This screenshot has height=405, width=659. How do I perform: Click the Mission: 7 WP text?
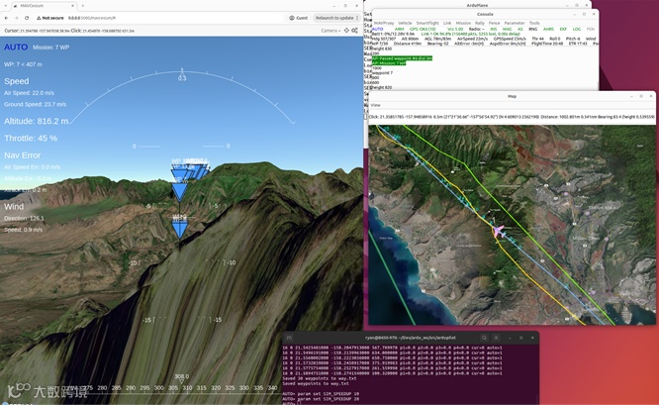[50, 48]
